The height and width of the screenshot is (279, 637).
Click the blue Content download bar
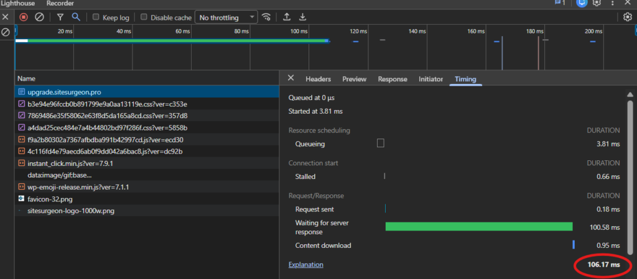(x=574, y=245)
